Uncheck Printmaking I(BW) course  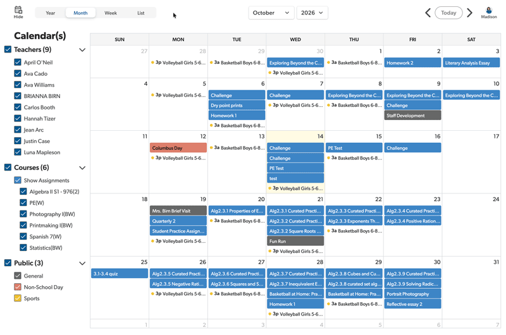(23, 225)
